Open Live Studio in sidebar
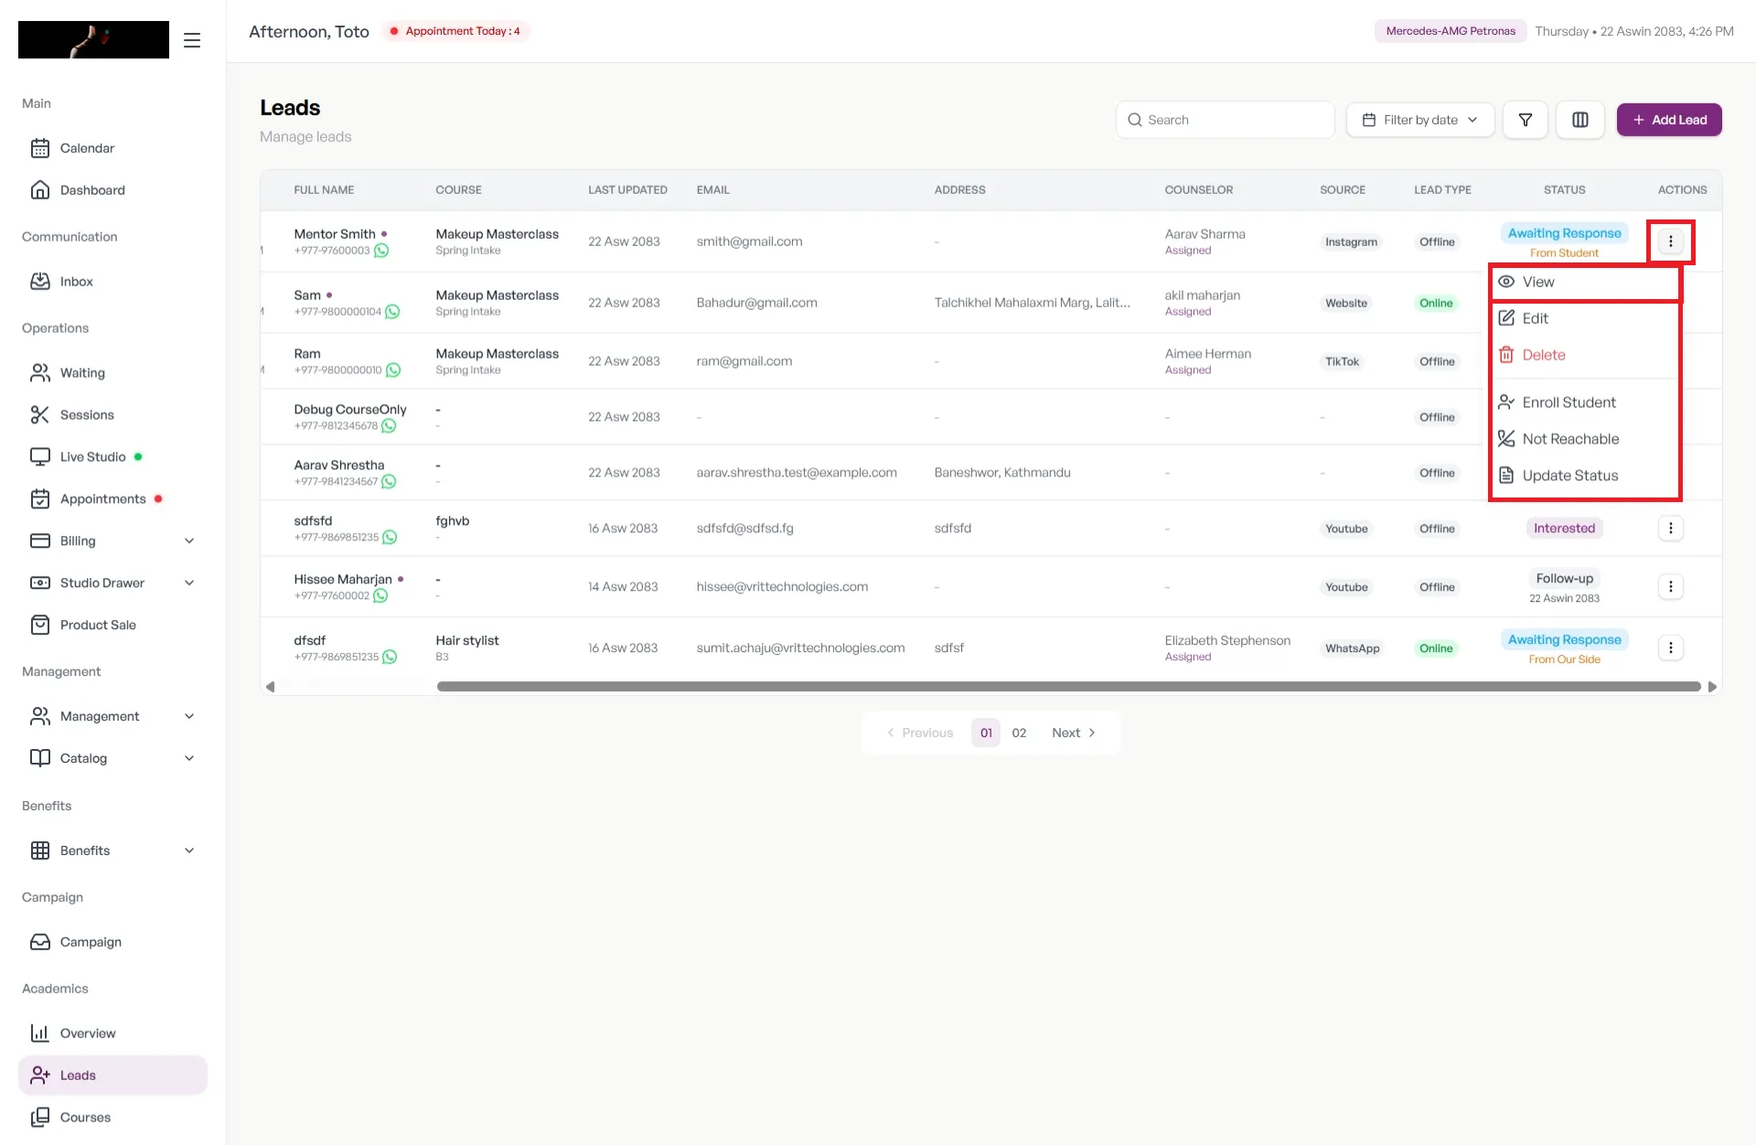 112,457
